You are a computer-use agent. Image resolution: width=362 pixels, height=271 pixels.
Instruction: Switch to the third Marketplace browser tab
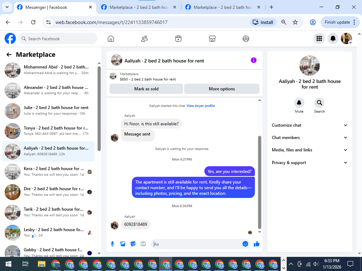223,7
